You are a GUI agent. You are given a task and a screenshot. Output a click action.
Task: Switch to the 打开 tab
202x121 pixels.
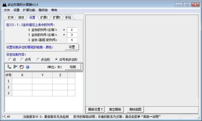point(10,17)
